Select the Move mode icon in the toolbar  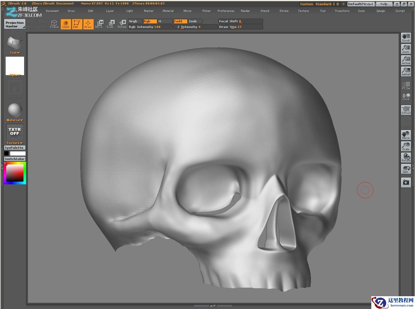coord(99,24)
